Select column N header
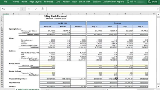Viewport: 160px width, 90px height. click(140, 14)
